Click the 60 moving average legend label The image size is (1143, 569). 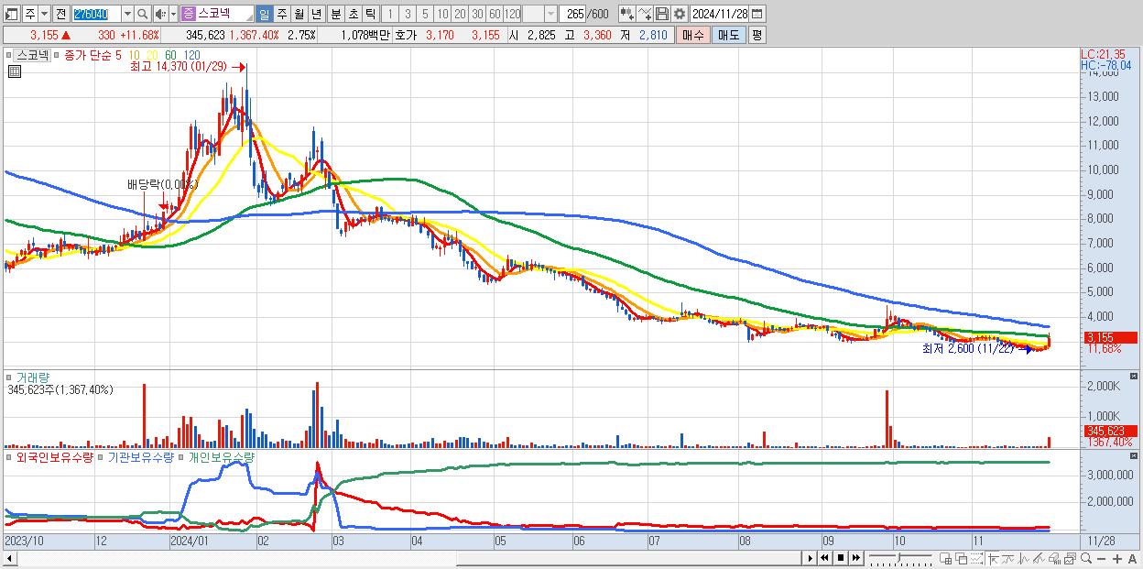click(170, 55)
